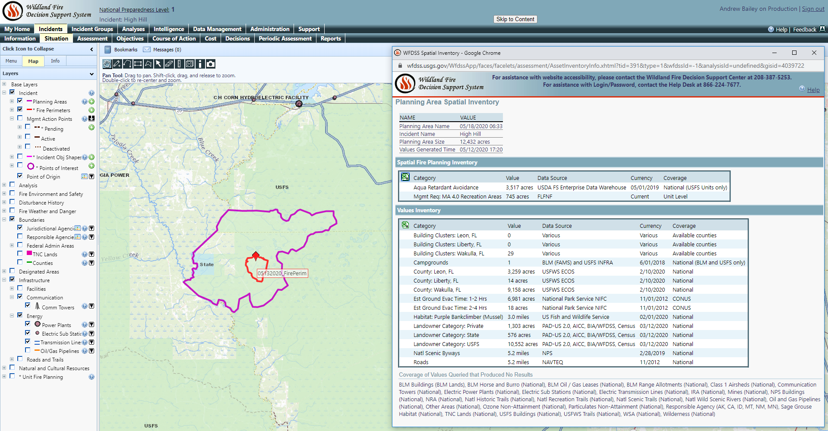Enable TNC Lands layer checkbox
The image size is (828, 431).
[20, 253]
